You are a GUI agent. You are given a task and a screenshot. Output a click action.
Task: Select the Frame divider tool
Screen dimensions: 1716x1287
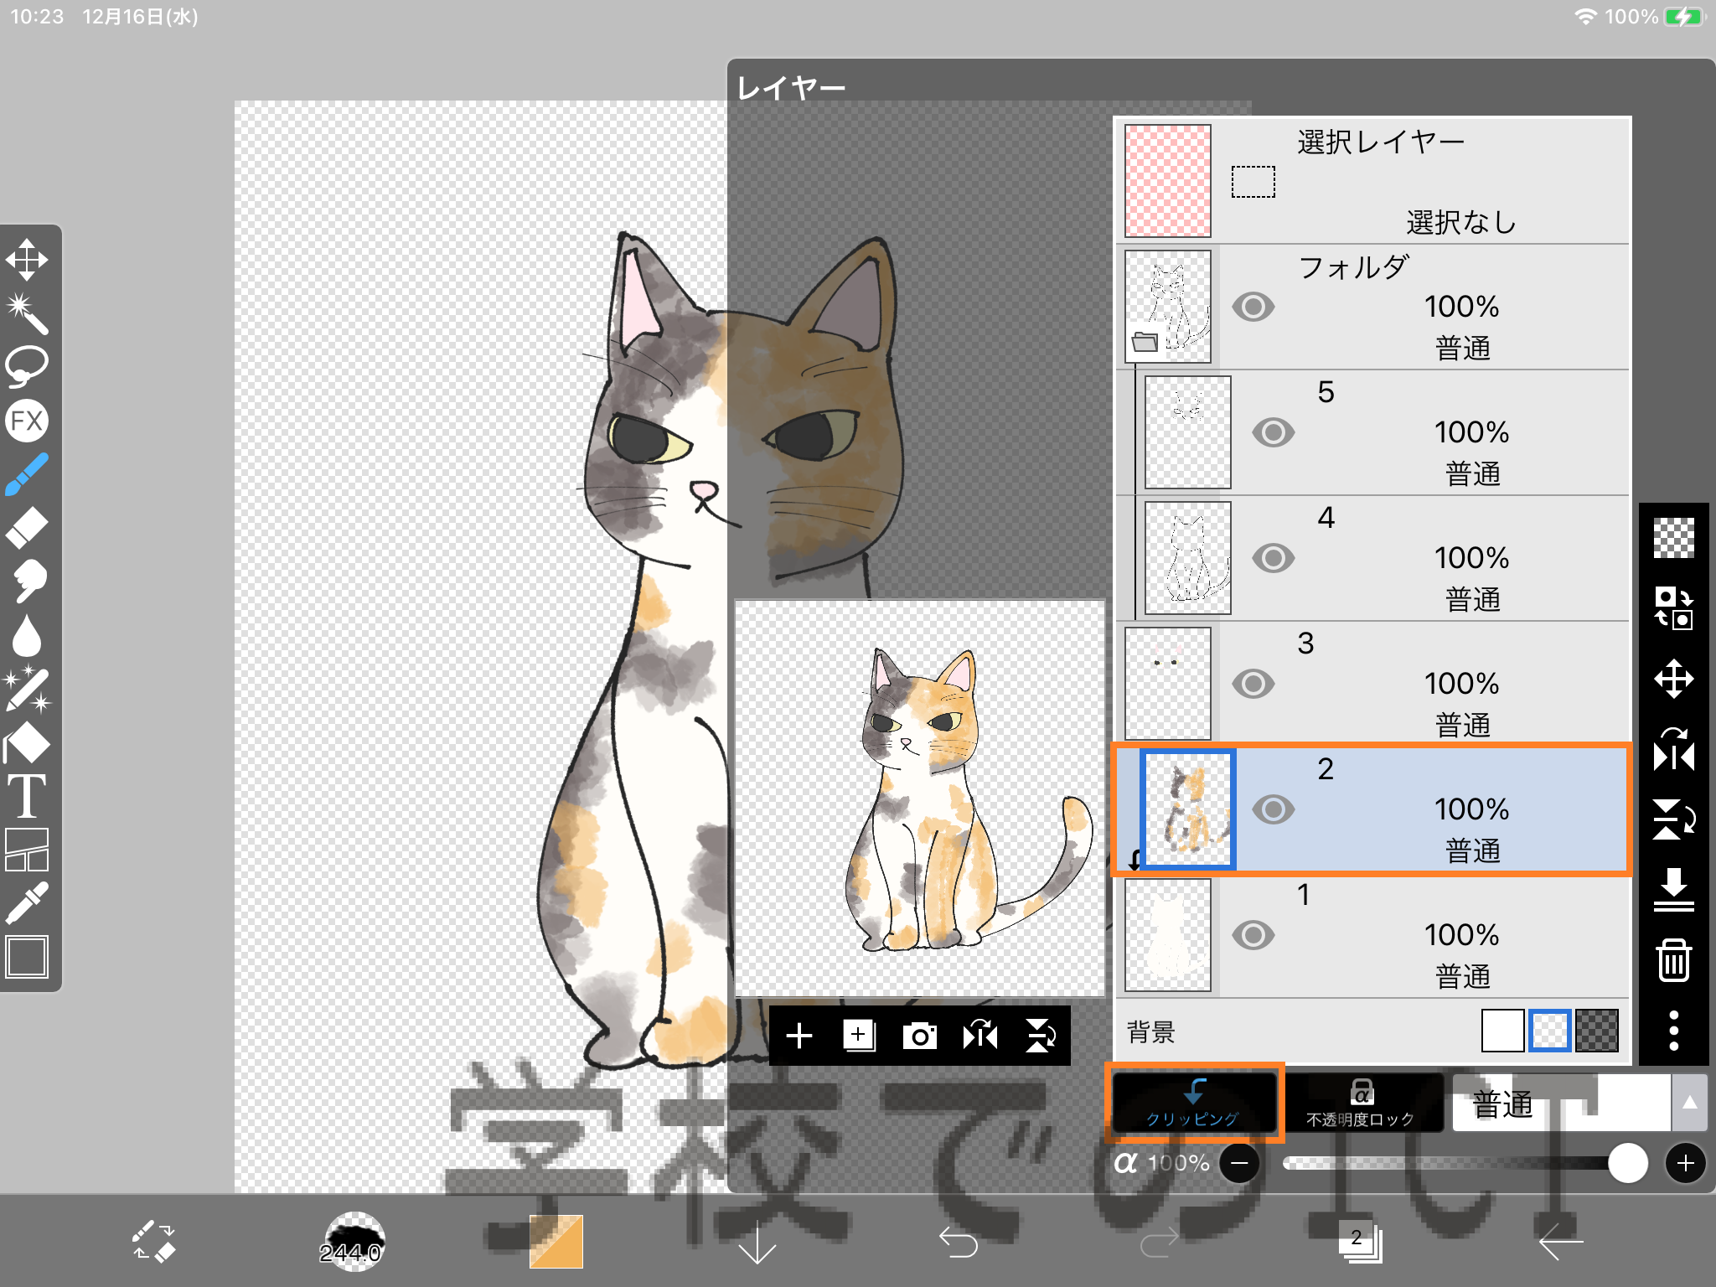tap(27, 850)
